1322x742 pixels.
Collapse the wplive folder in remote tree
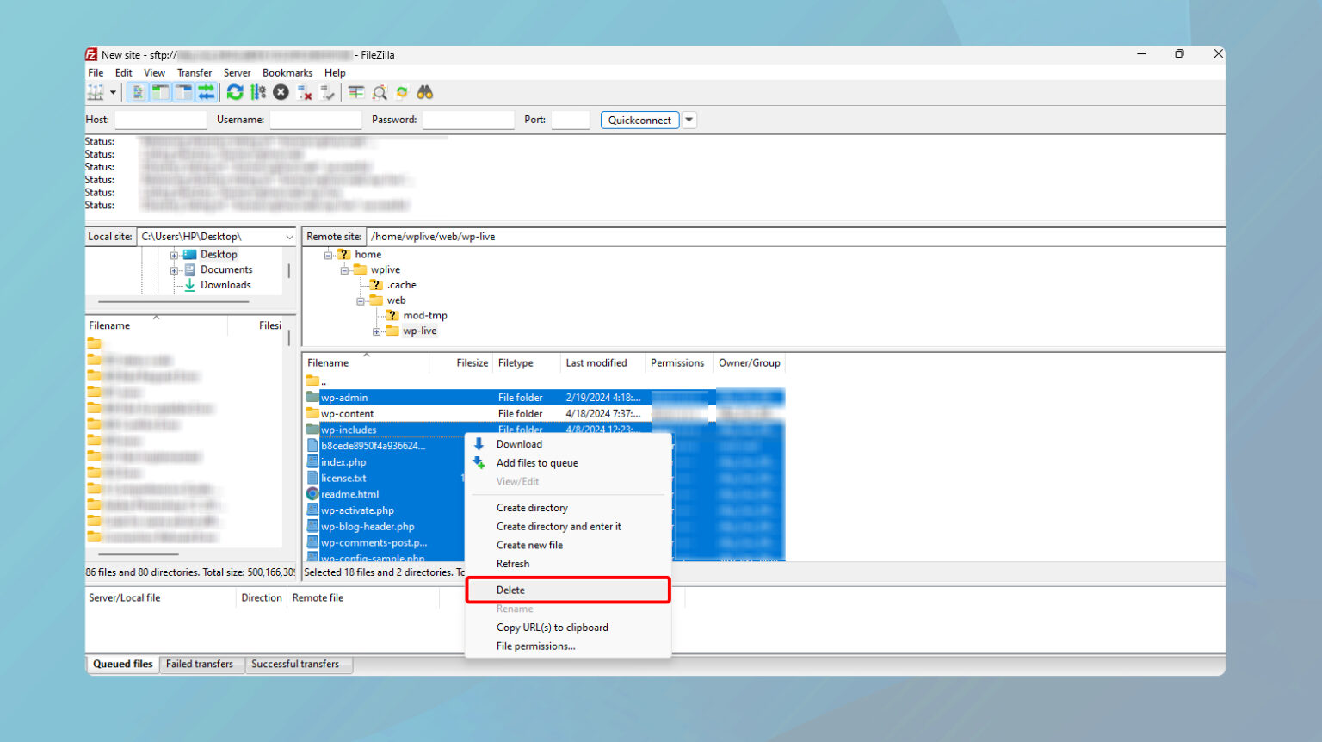point(344,270)
